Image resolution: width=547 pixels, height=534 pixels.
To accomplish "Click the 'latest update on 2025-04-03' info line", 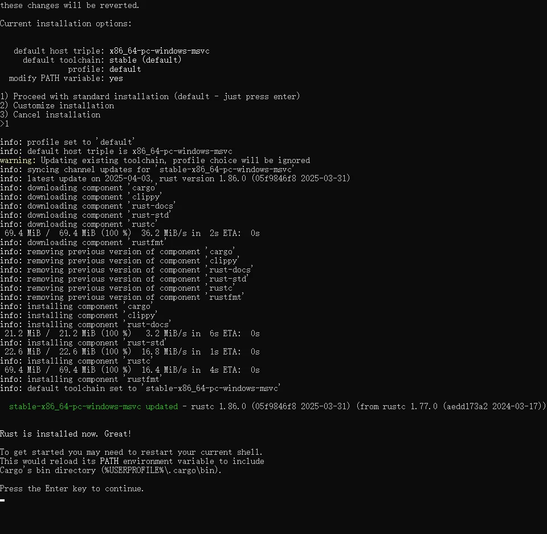I will pos(175,178).
